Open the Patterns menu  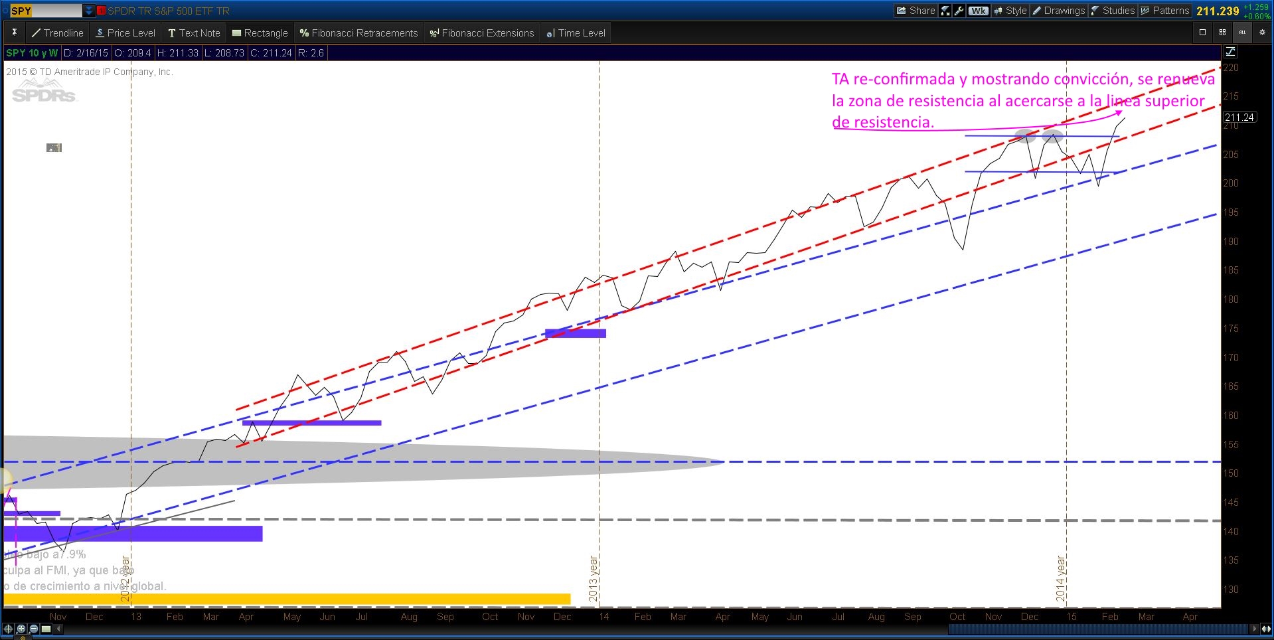[1164, 11]
